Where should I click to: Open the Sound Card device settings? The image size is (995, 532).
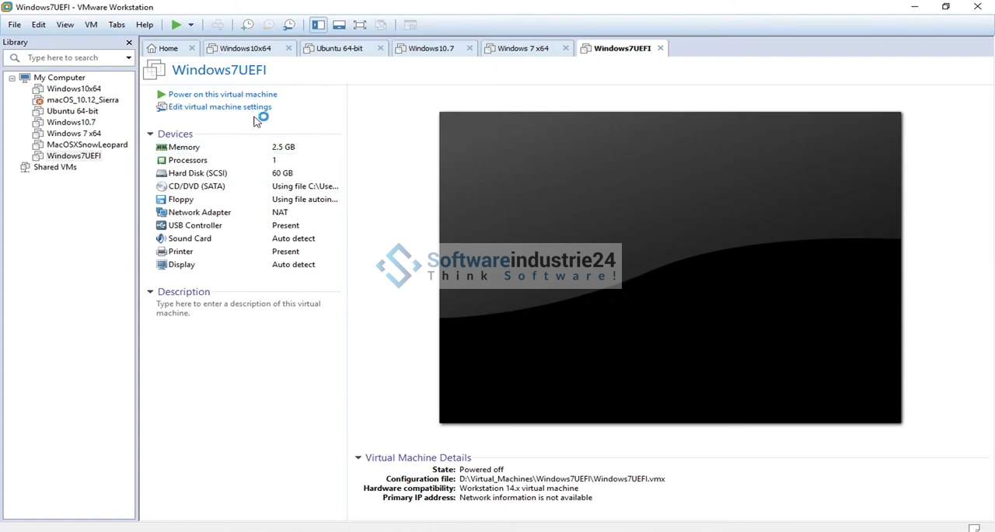[x=190, y=238]
